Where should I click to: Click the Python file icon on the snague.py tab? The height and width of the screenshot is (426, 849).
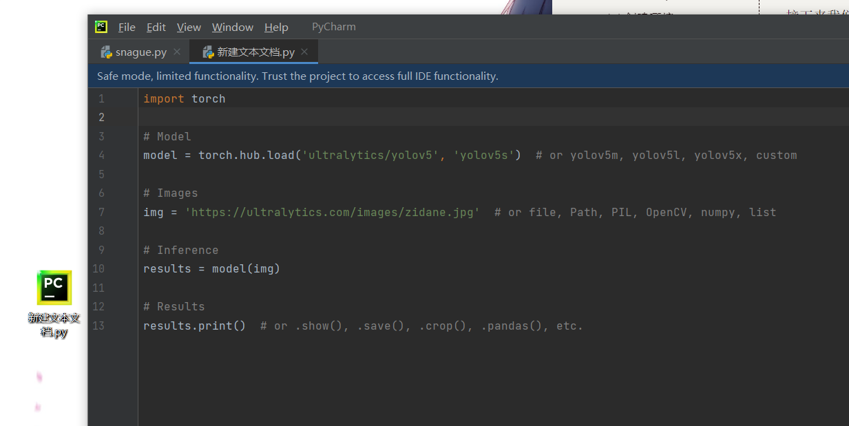[107, 52]
